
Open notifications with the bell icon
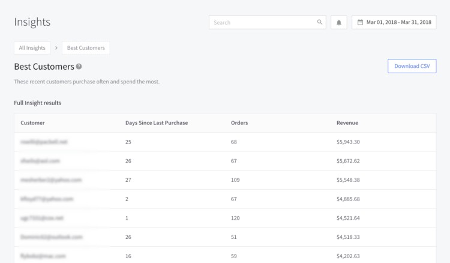pos(338,23)
